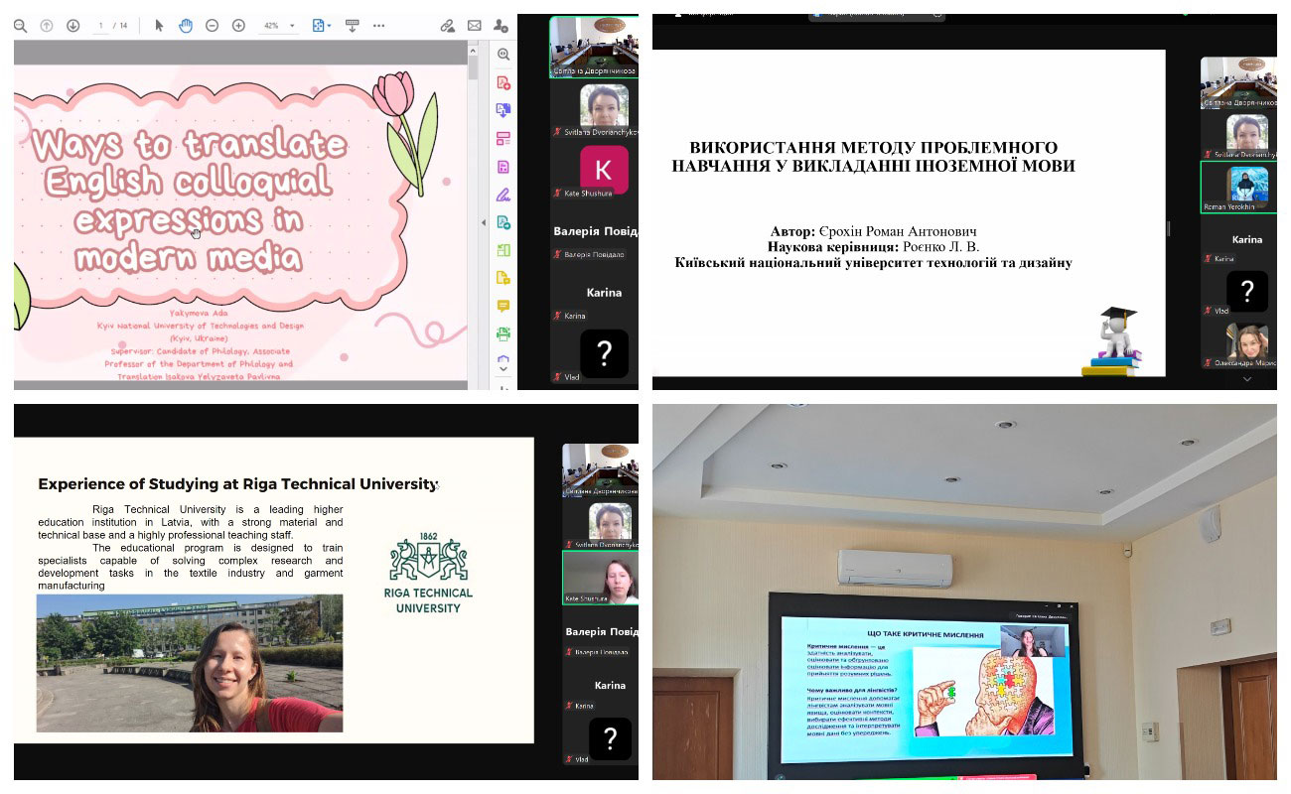Select Kate Shushura's K avatar tile

pos(604,170)
